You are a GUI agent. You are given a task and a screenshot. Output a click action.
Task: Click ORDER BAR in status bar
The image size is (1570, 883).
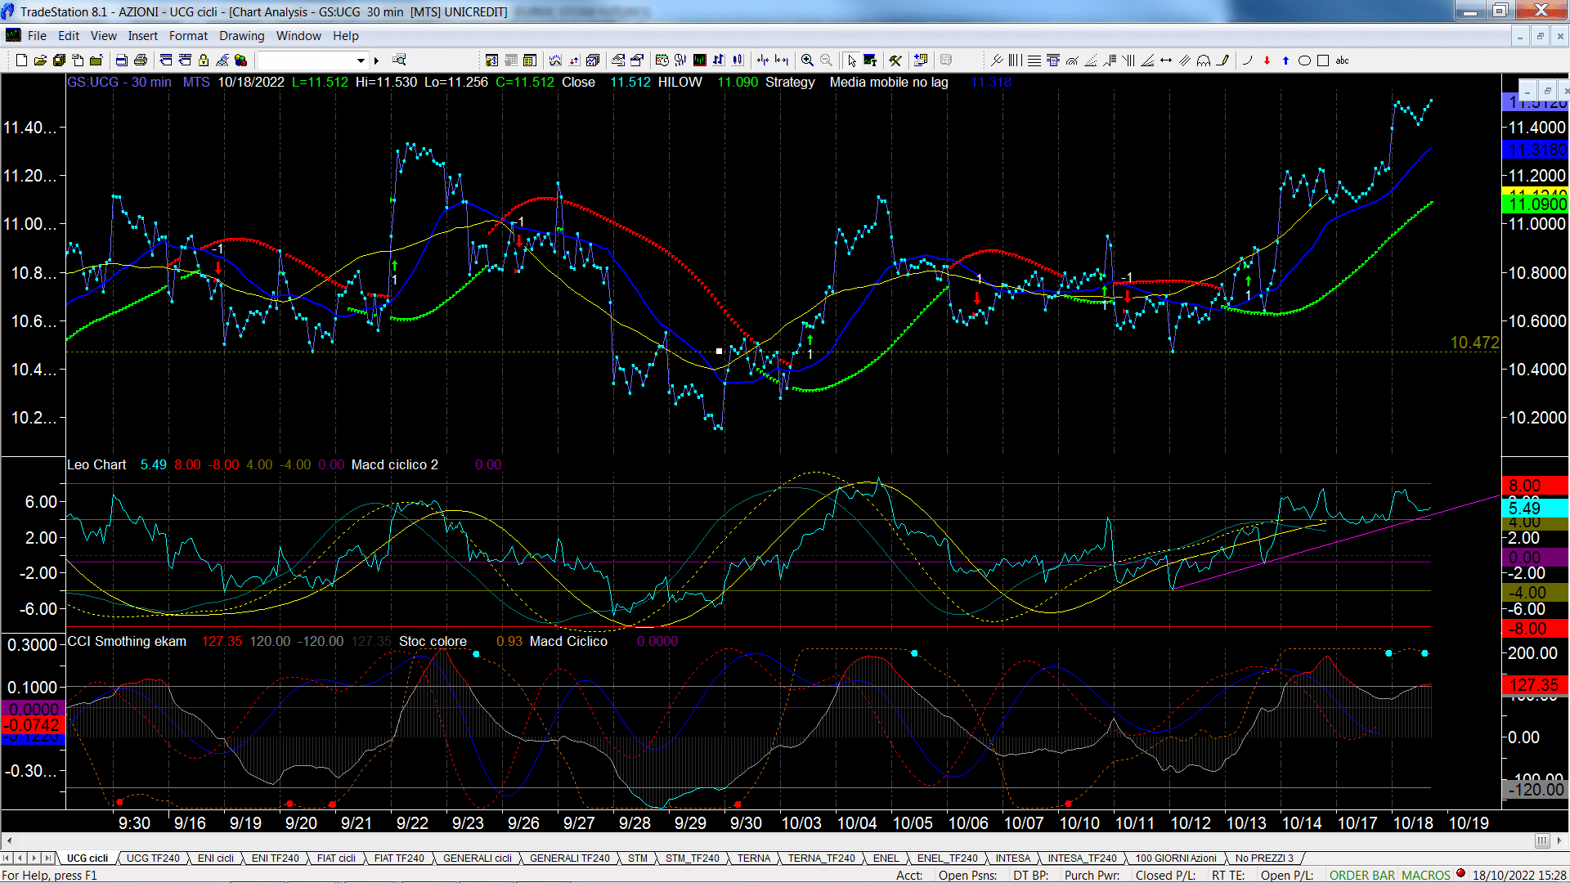click(1362, 876)
